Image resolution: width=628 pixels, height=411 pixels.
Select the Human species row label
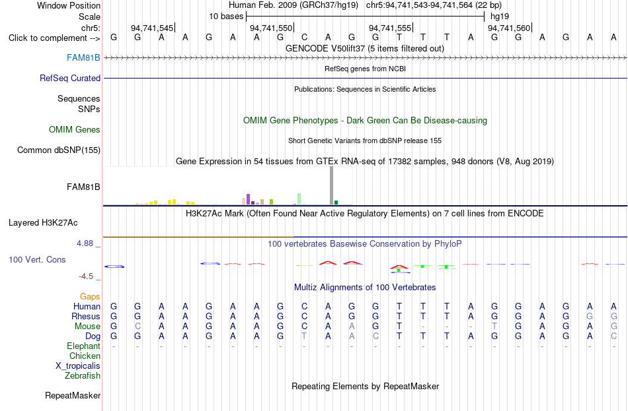(x=87, y=306)
